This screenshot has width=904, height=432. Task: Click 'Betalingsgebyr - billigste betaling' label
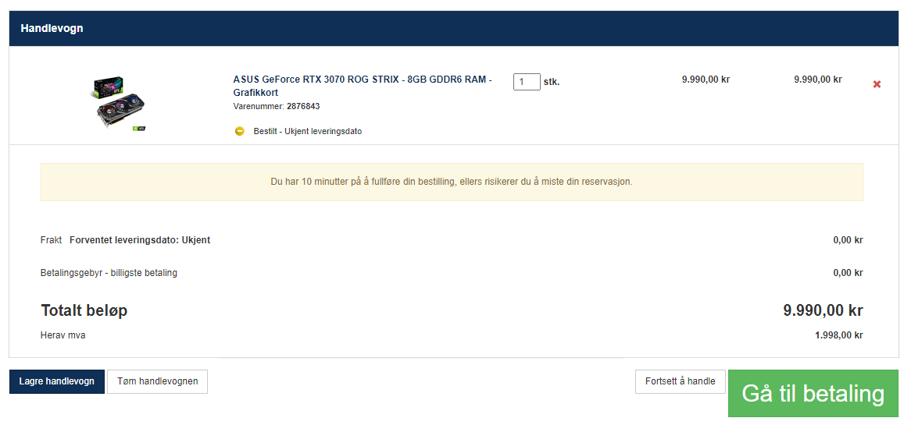point(109,273)
